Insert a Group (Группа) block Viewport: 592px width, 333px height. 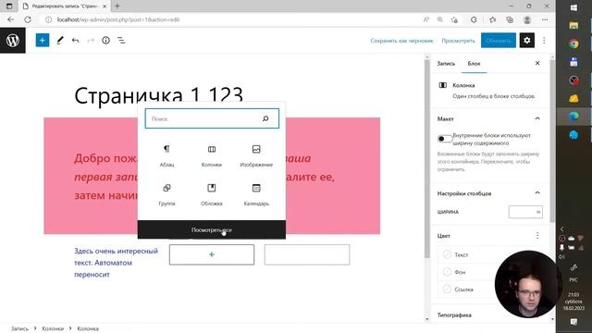[166, 194]
